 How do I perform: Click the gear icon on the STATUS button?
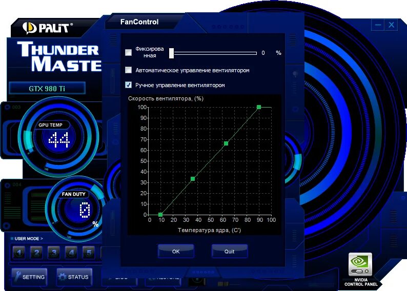[x=63, y=277]
